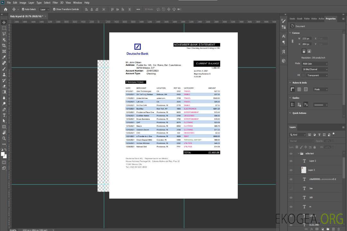
Task: Select the Rectangular Marquee tool
Action: pyautogui.click(x=4, y=28)
